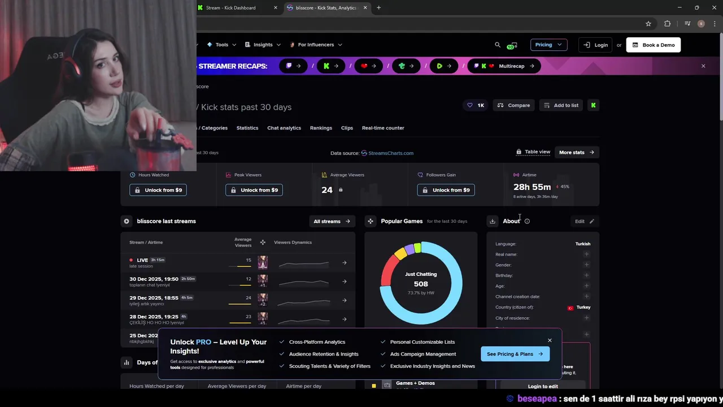
Task: Open the comparison list icon with badge 10
Action: [x=512, y=45]
